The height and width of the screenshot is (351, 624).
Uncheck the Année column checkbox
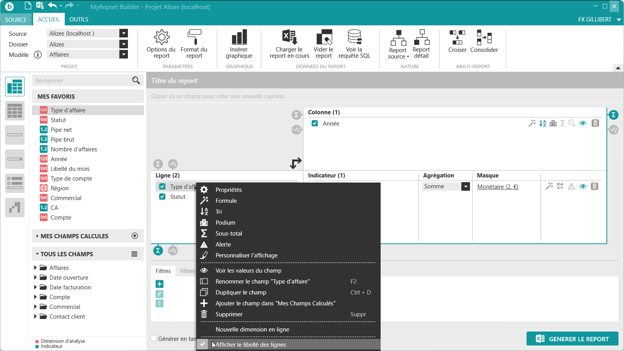coord(315,124)
